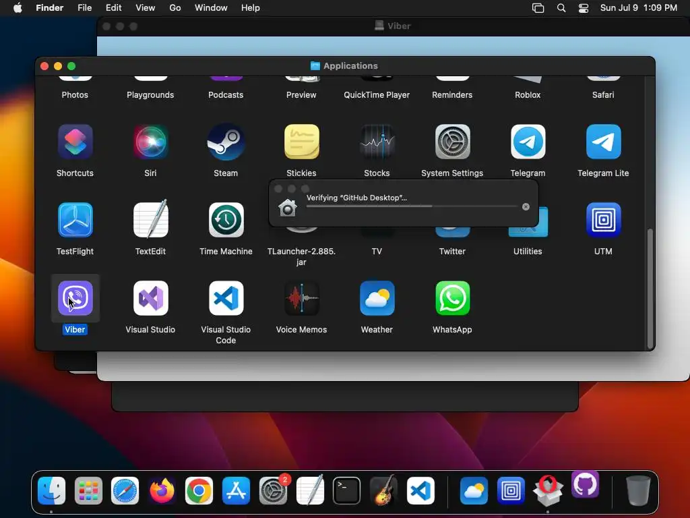Open the Apple menu
The image size is (690, 518).
click(x=18, y=8)
